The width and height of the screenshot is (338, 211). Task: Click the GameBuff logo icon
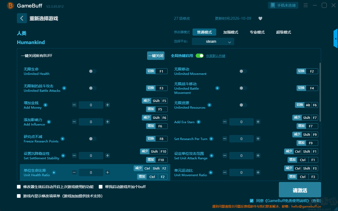[11, 6]
